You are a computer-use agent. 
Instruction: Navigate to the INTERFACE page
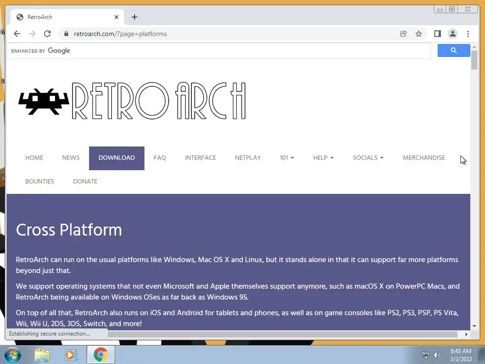[x=200, y=157]
